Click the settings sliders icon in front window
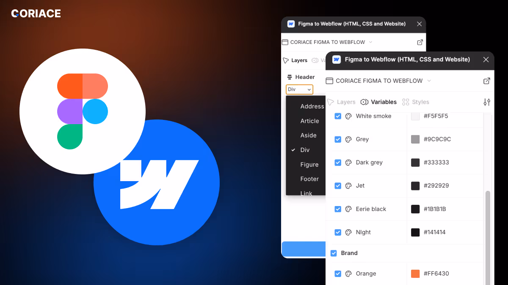The image size is (508, 285). (487, 102)
